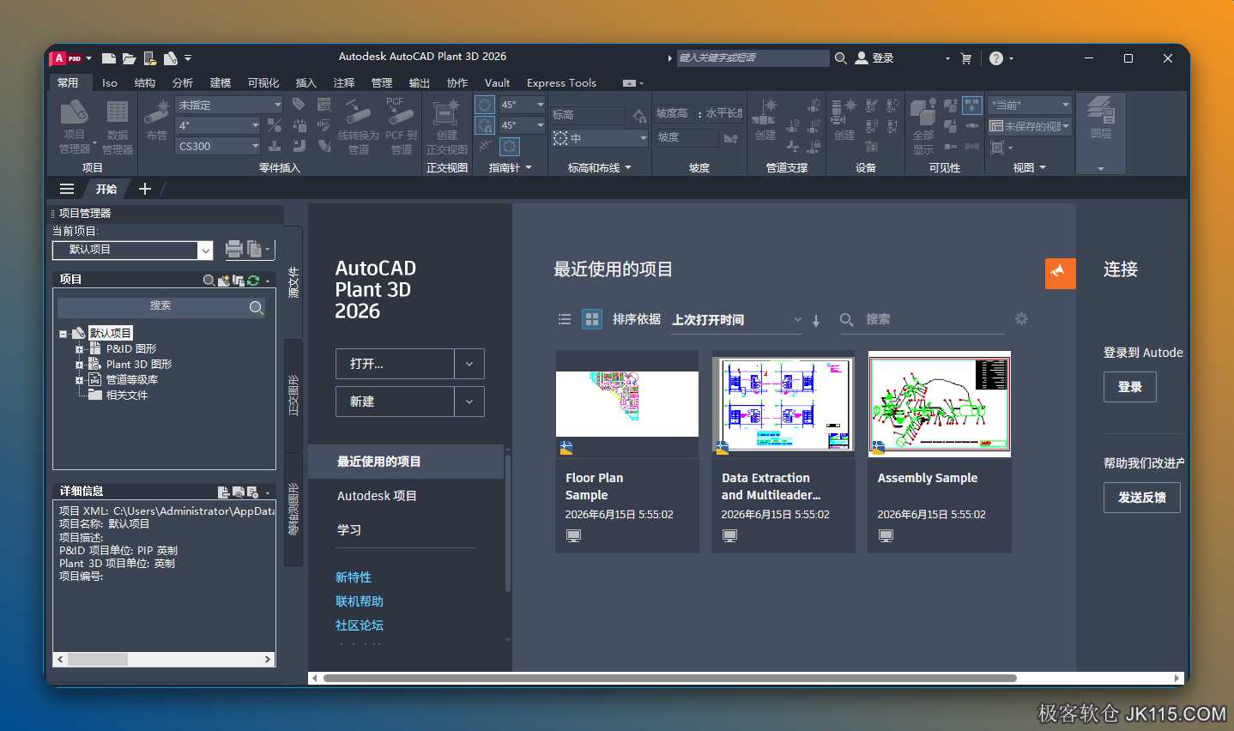Open the Express Tools ribbon tab
Viewport: 1234px width, 731px height.
coord(561,83)
